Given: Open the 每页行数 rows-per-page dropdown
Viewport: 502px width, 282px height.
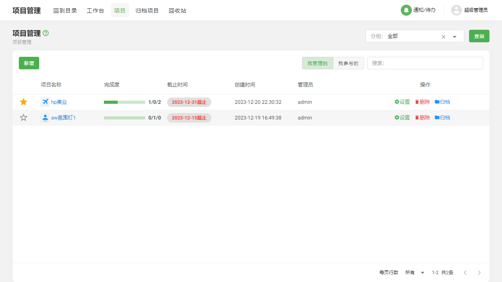Looking at the screenshot, I should pos(415,272).
